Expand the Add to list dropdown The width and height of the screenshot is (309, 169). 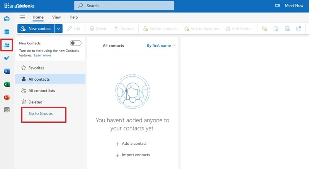[253, 29]
